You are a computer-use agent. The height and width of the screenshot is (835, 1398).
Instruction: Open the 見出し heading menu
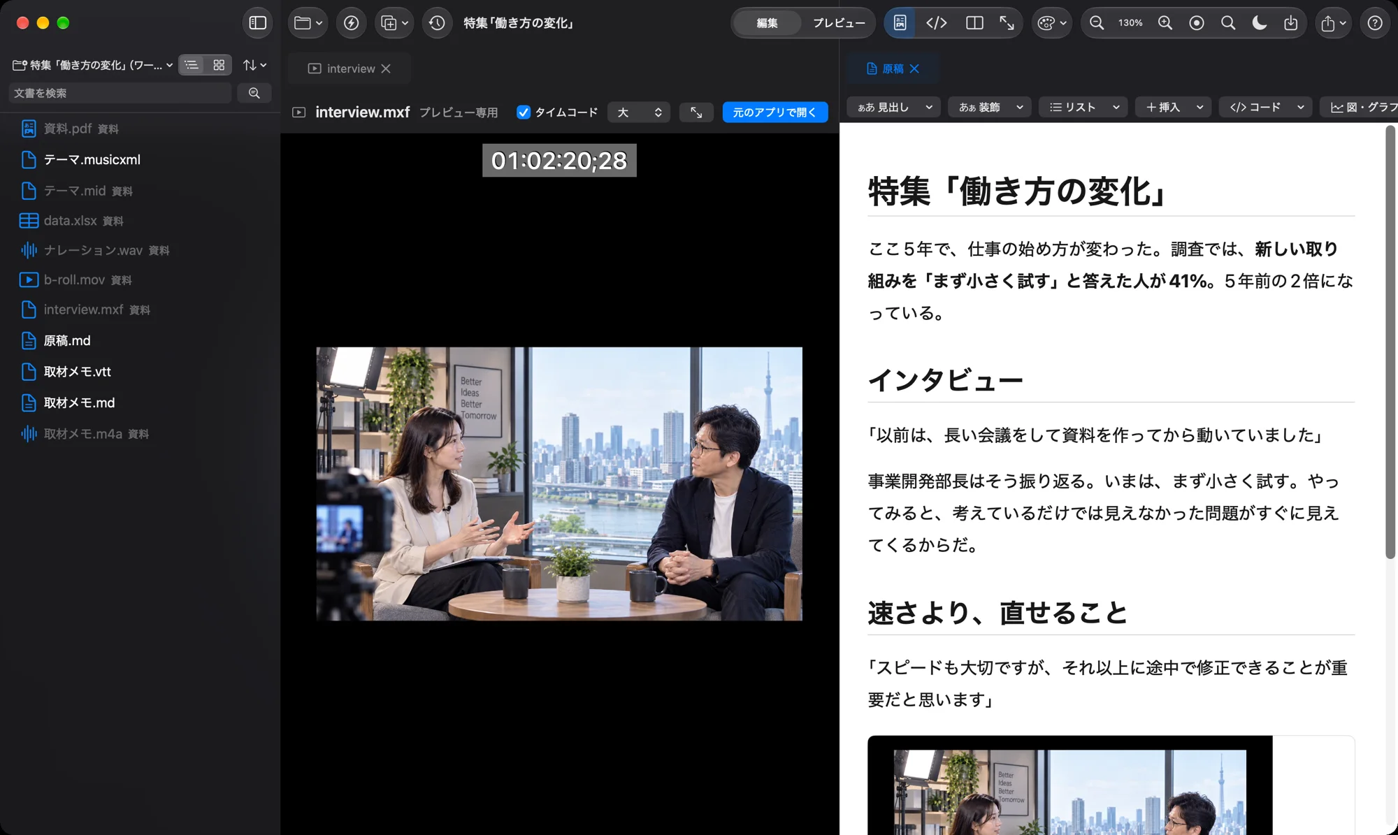894,107
